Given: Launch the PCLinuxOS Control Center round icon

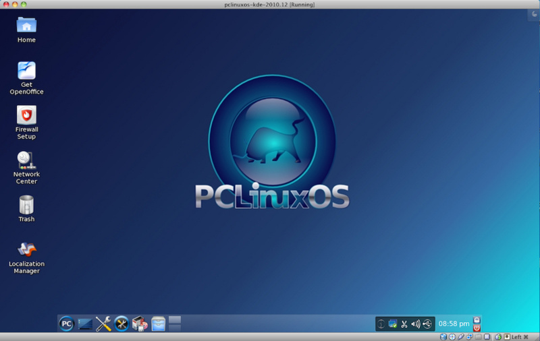Looking at the screenshot, I should click(122, 323).
